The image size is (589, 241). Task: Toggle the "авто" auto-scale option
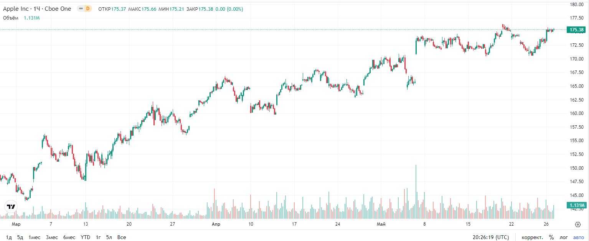[578, 237]
